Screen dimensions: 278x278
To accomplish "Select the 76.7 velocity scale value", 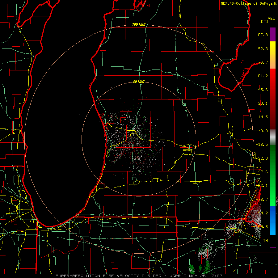I will (263, 62).
